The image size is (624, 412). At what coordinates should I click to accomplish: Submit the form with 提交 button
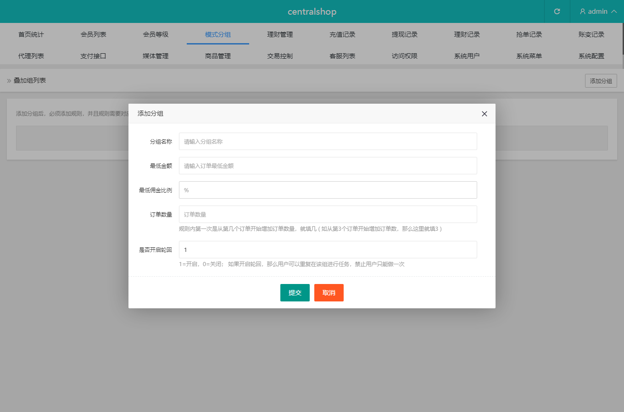(x=295, y=293)
